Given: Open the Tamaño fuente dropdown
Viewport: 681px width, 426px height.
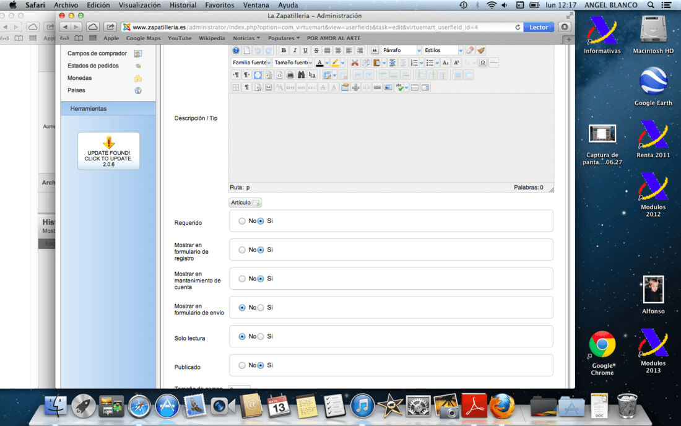Looking at the screenshot, I should click(293, 63).
